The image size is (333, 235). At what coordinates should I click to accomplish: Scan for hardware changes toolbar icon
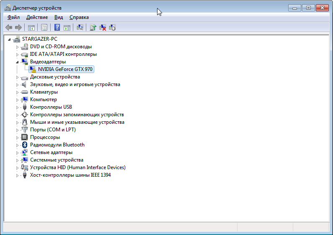click(80, 28)
